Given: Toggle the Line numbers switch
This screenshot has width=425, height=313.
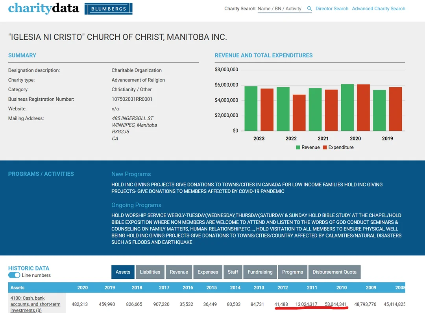Looking at the screenshot, I should click(x=14, y=275).
